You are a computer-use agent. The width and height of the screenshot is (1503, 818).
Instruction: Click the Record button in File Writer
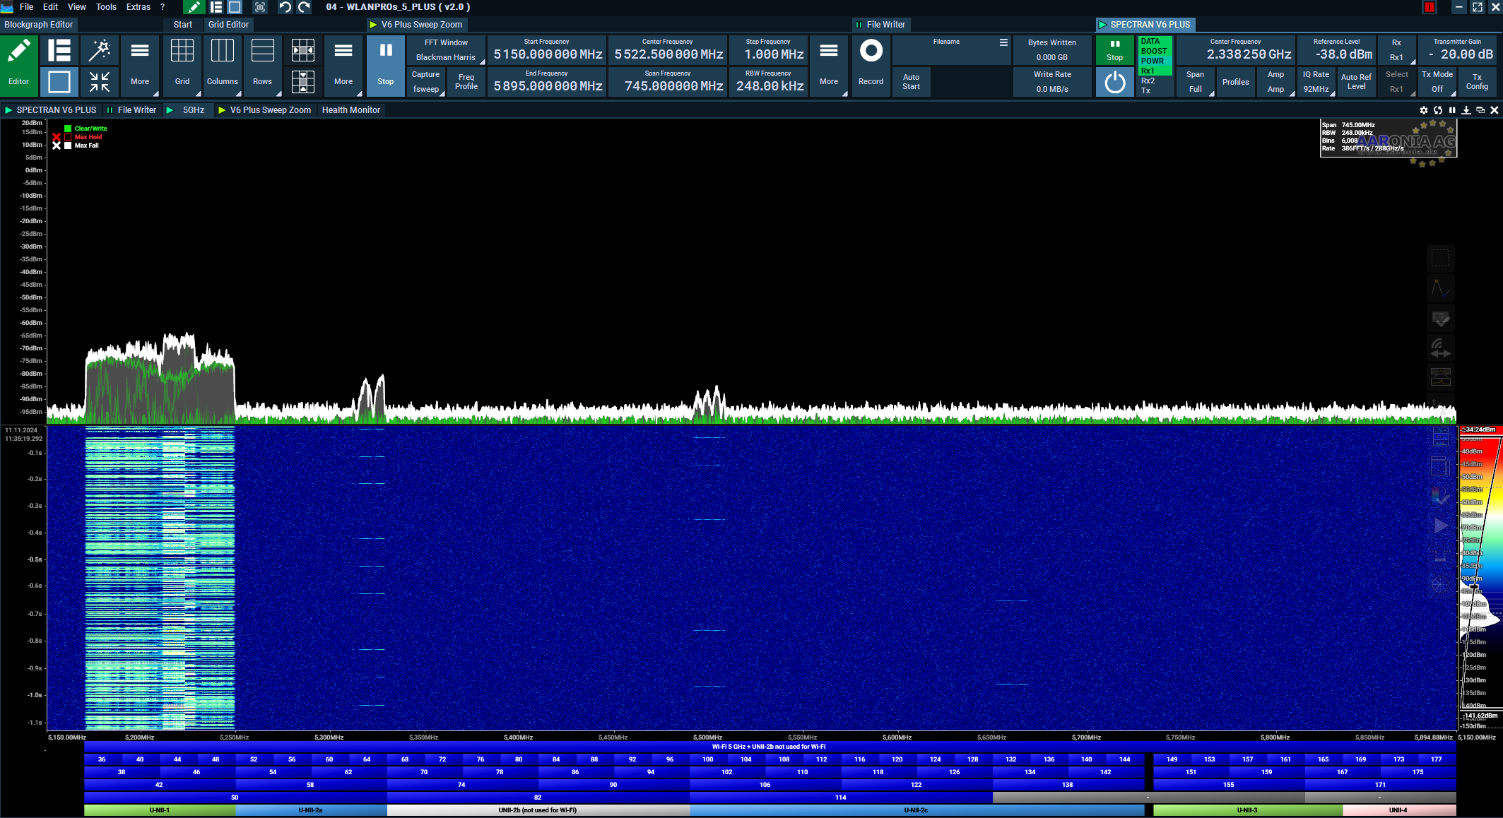pyautogui.click(x=871, y=65)
